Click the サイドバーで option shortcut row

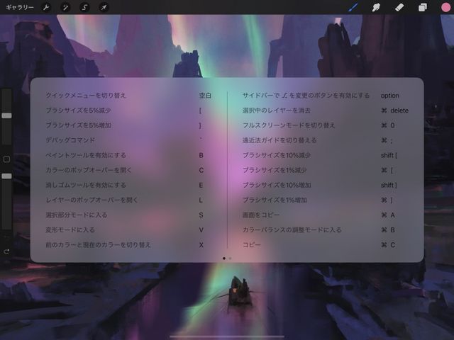pyautogui.click(x=326, y=96)
